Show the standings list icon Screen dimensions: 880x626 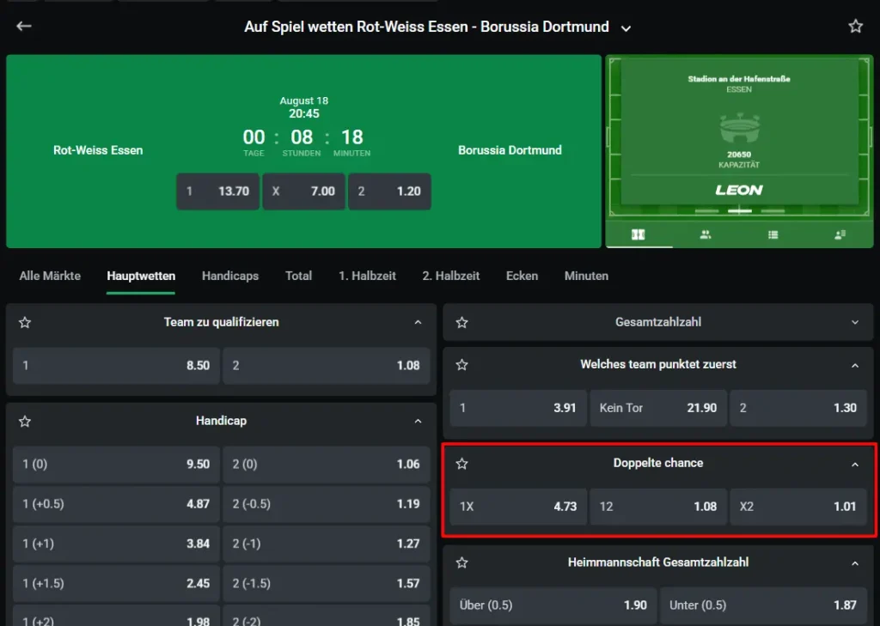(773, 234)
